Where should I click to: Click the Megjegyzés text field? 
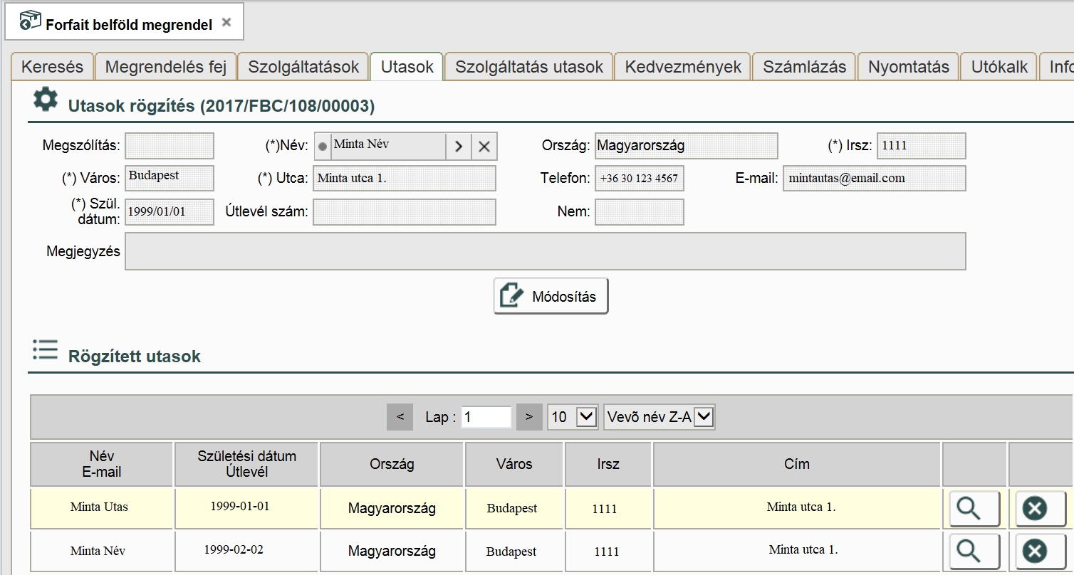[x=545, y=251]
